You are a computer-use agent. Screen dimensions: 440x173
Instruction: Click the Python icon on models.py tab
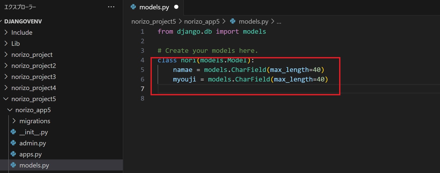(133, 7)
